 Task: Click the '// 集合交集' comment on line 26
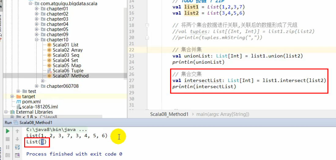(187, 74)
